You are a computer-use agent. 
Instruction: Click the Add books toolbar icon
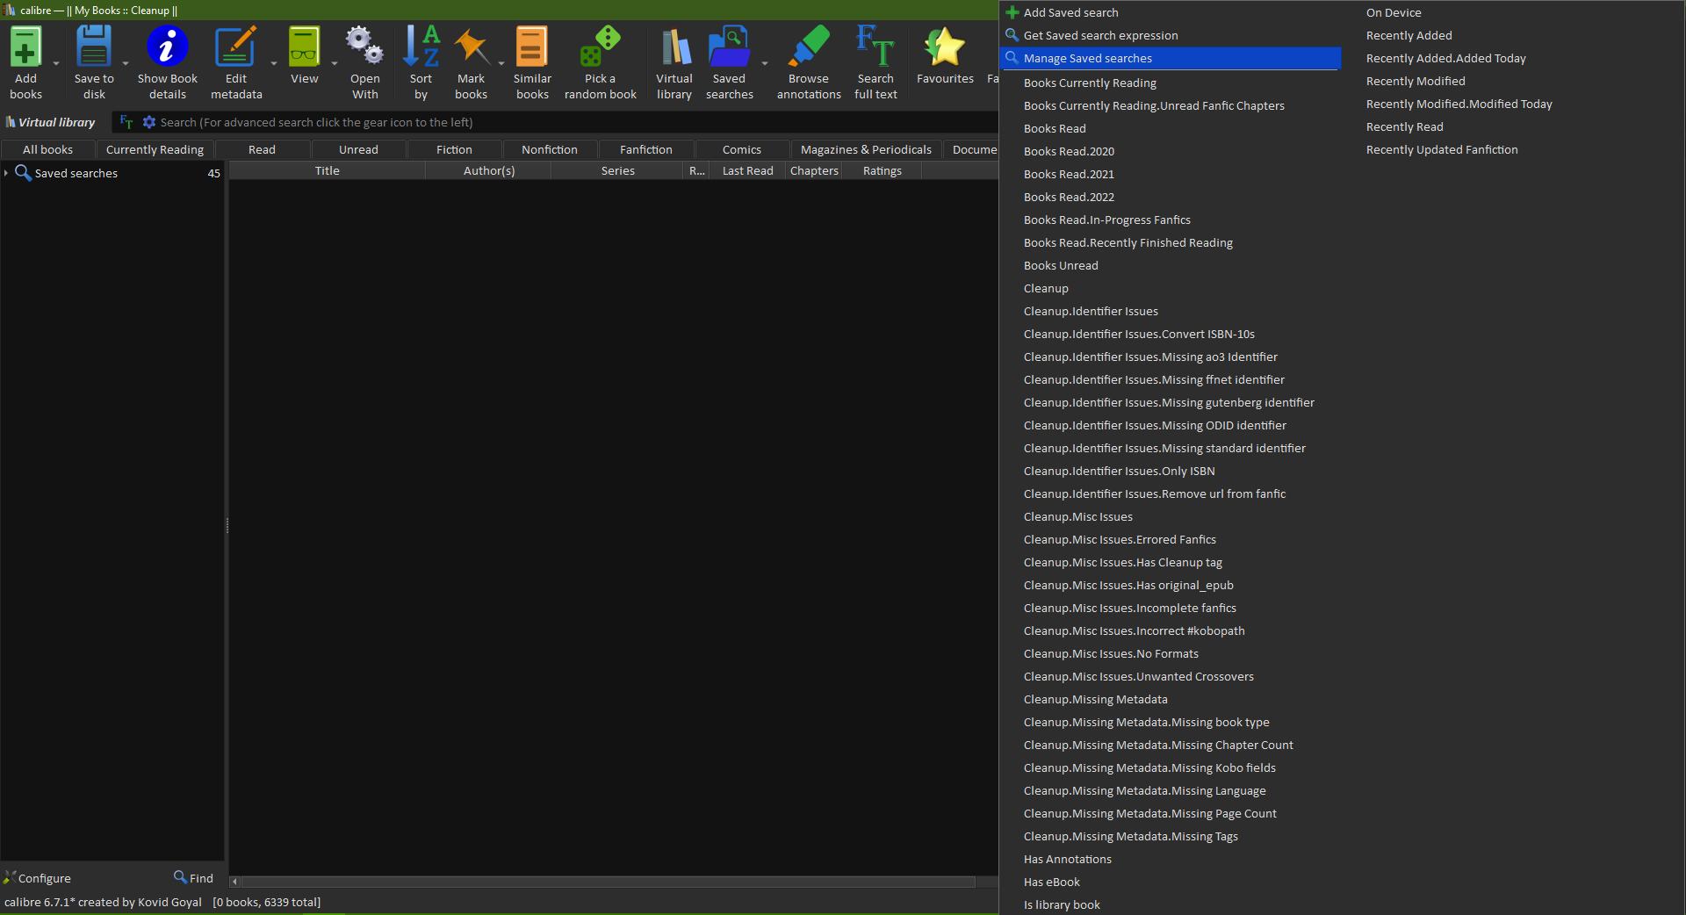tap(25, 47)
